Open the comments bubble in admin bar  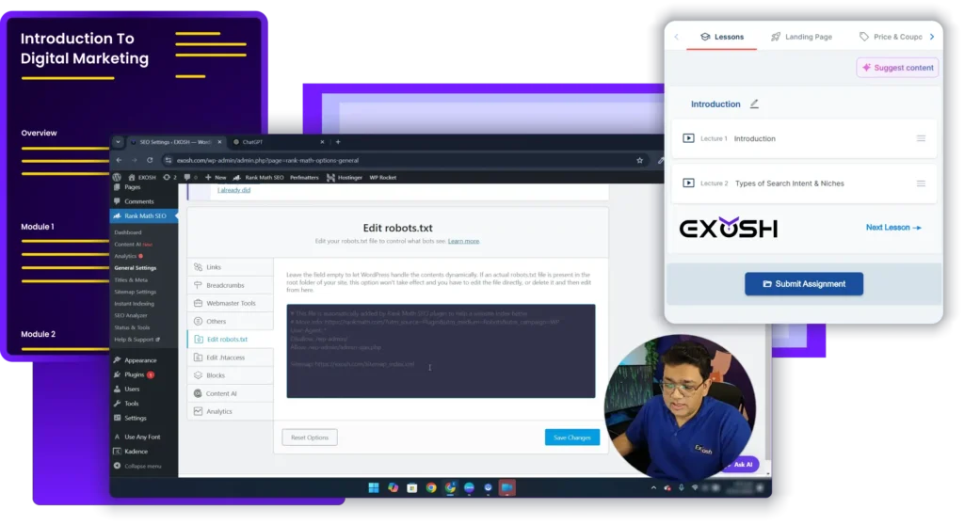190,177
